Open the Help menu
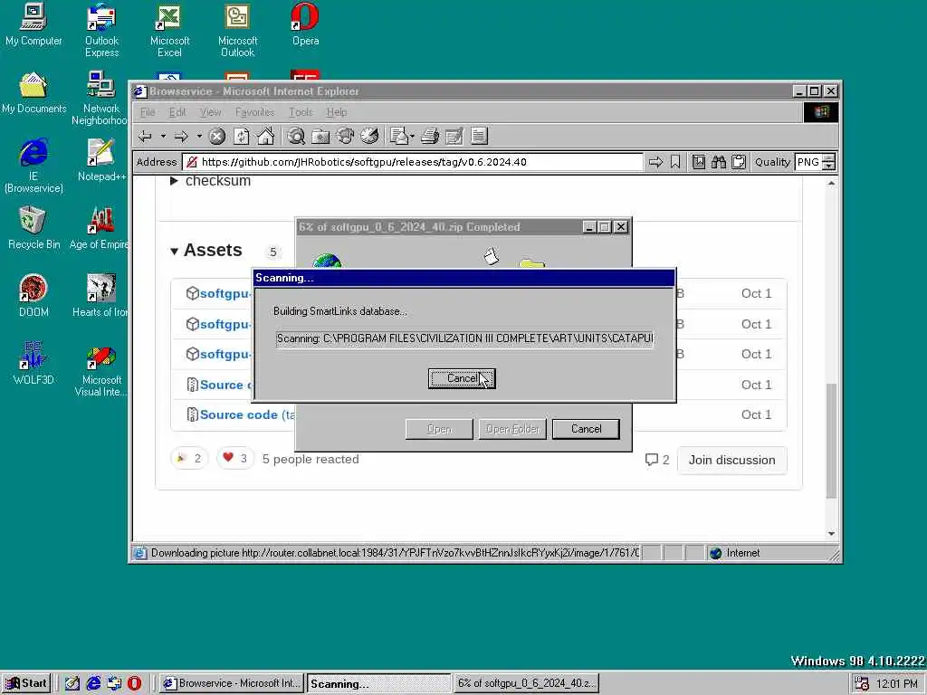Screen dimensions: 927x695 click(x=337, y=112)
